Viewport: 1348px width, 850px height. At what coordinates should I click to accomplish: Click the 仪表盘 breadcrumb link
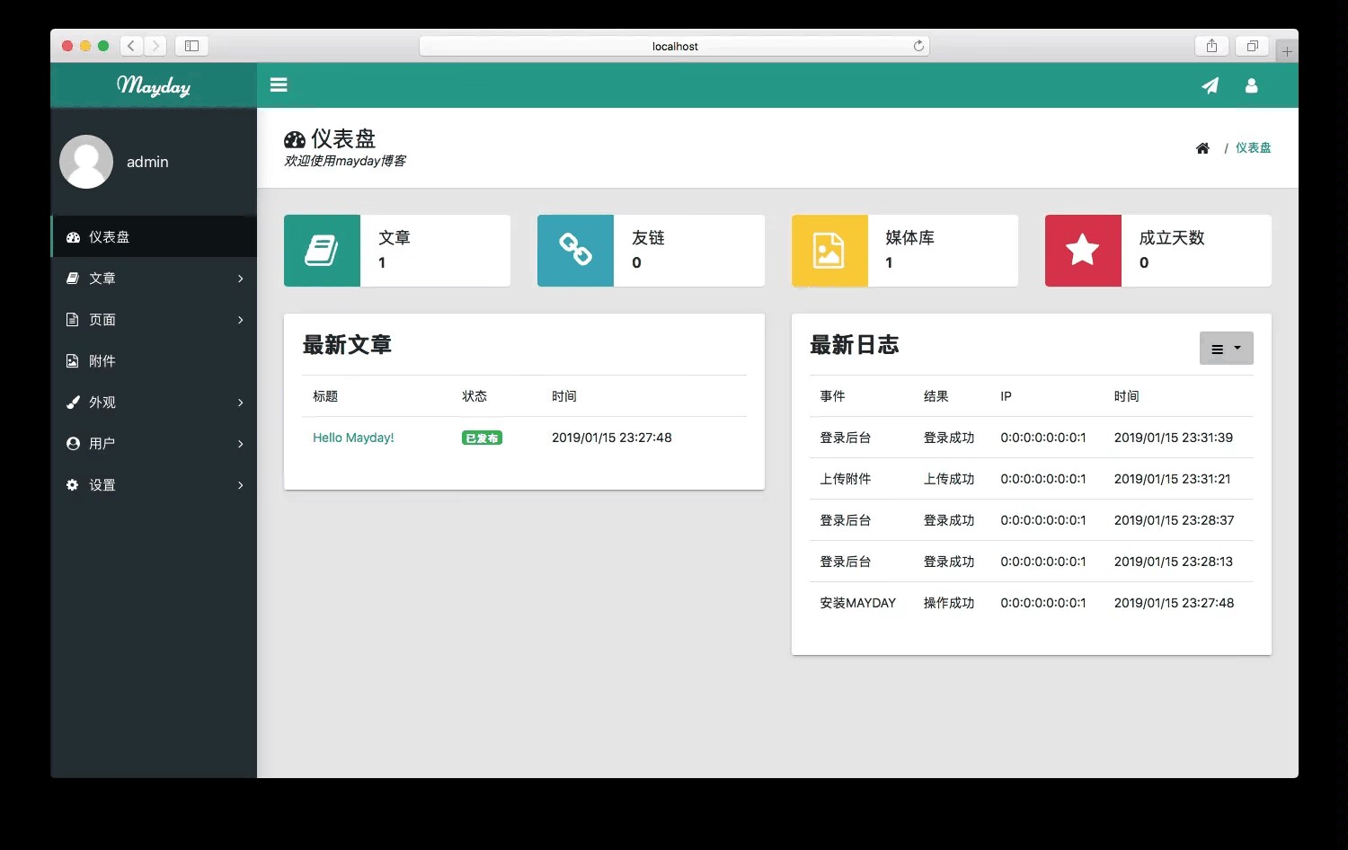coord(1253,147)
